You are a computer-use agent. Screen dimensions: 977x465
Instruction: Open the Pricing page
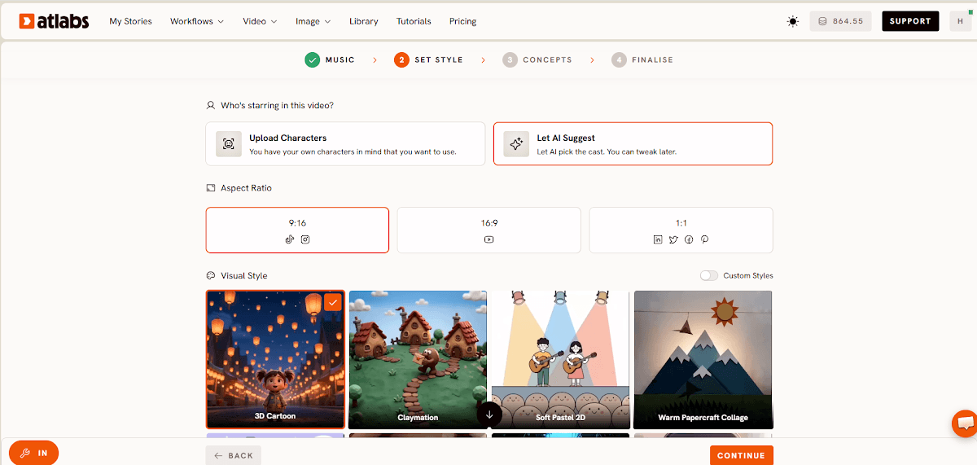point(462,21)
